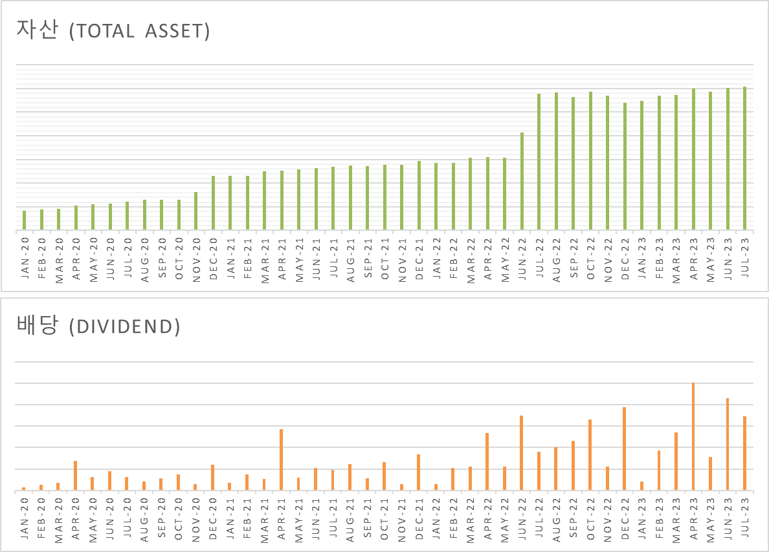Click the OCT-22 label in Dividend chart

coord(590,519)
